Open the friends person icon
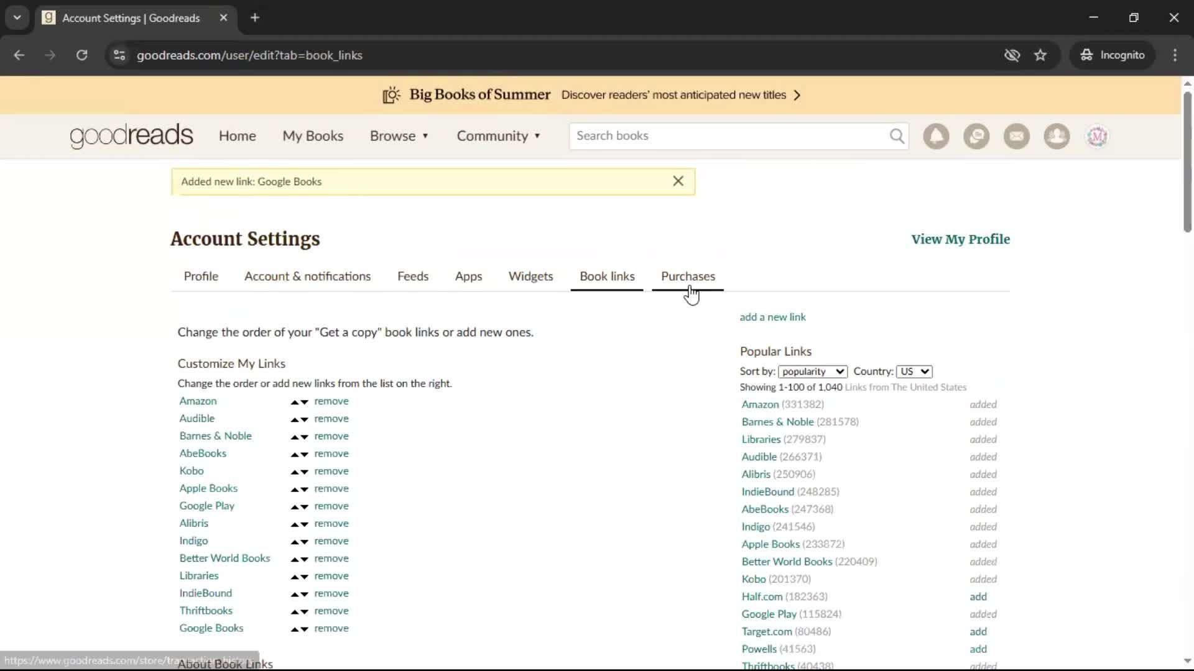The image size is (1194, 671). click(1057, 136)
